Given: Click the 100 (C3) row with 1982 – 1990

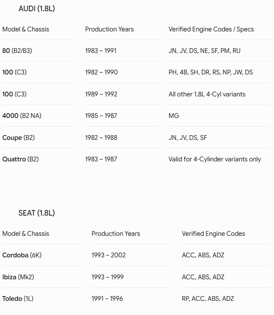Looking at the screenshot, I should (x=136, y=72).
